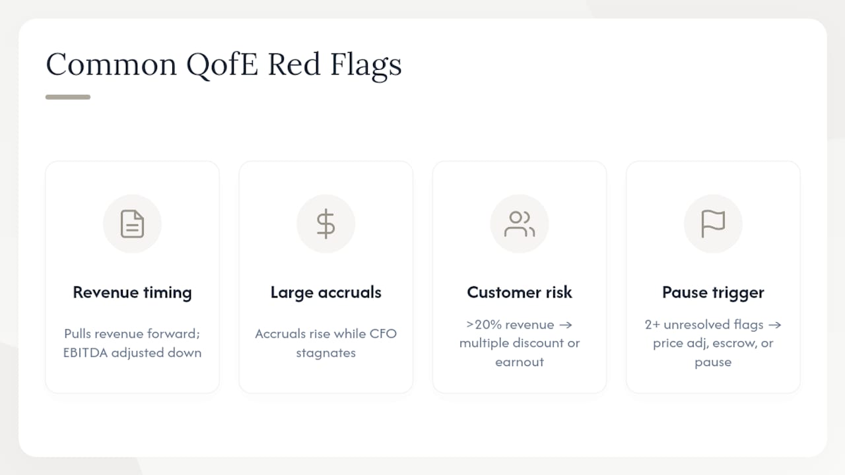Click the dollar sign icon
845x475 pixels.
[325, 224]
